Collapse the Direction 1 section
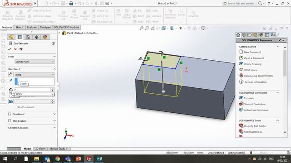 [x=55, y=69]
